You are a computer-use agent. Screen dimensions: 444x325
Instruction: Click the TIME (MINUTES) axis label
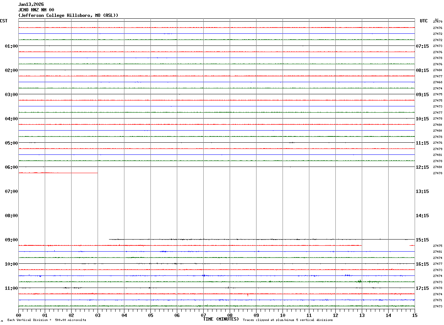pos(221,319)
